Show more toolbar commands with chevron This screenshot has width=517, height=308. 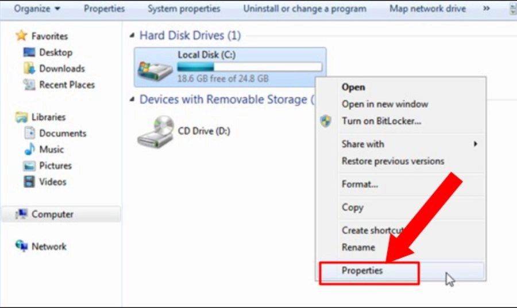pyautogui.click(x=487, y=9)
